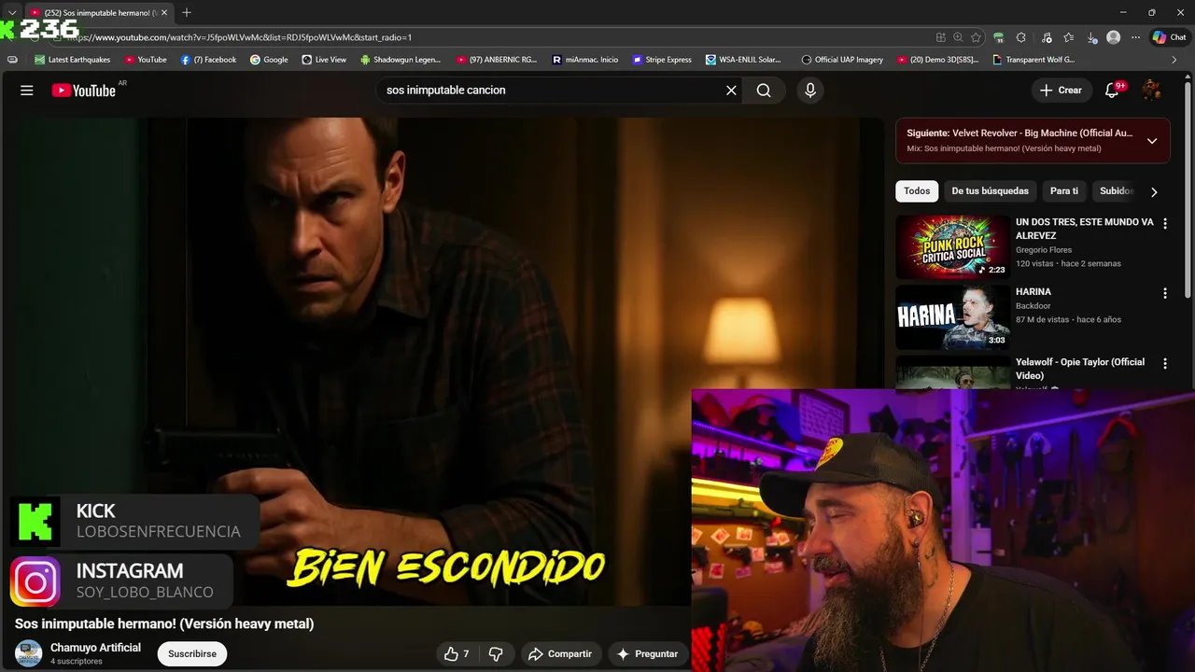Click the Preguntar button

pos(647,654)
